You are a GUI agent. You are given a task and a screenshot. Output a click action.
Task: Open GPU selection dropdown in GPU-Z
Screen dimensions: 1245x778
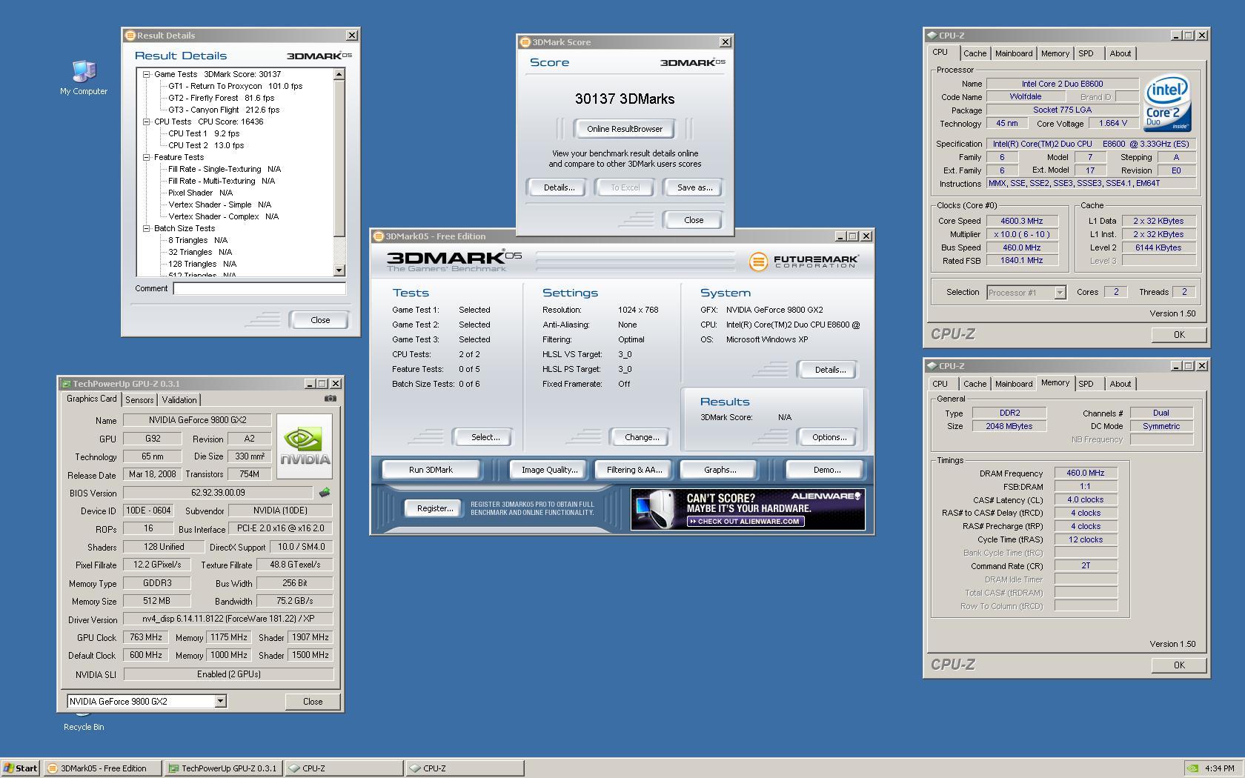(x=220, y=701)
